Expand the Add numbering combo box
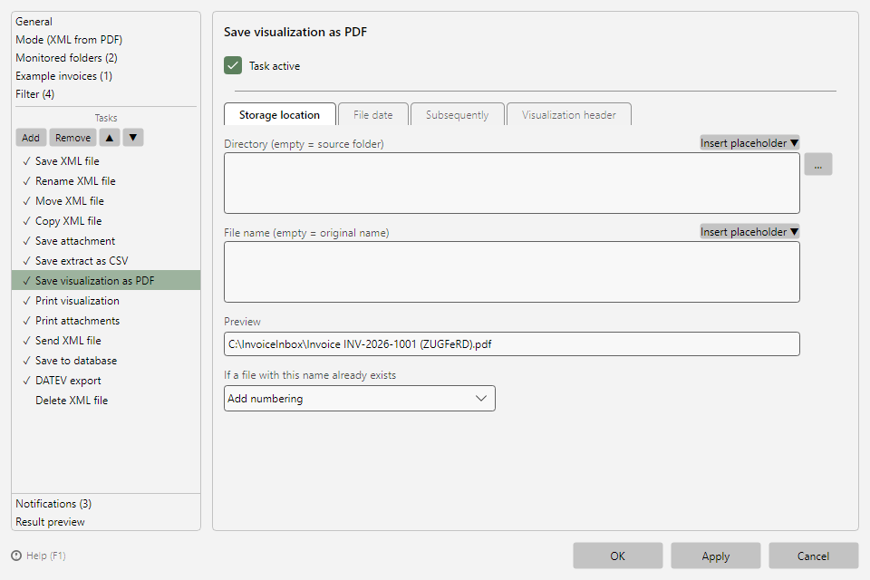 tap(360, 399)
